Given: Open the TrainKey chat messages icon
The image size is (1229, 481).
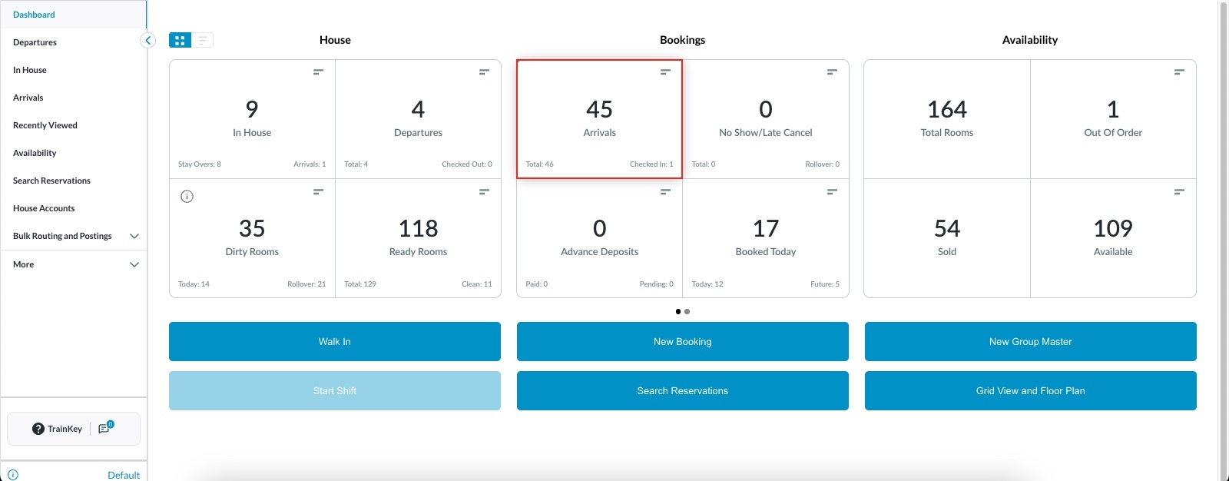Looking at the screenshot, I should click(x=105, y=429).
